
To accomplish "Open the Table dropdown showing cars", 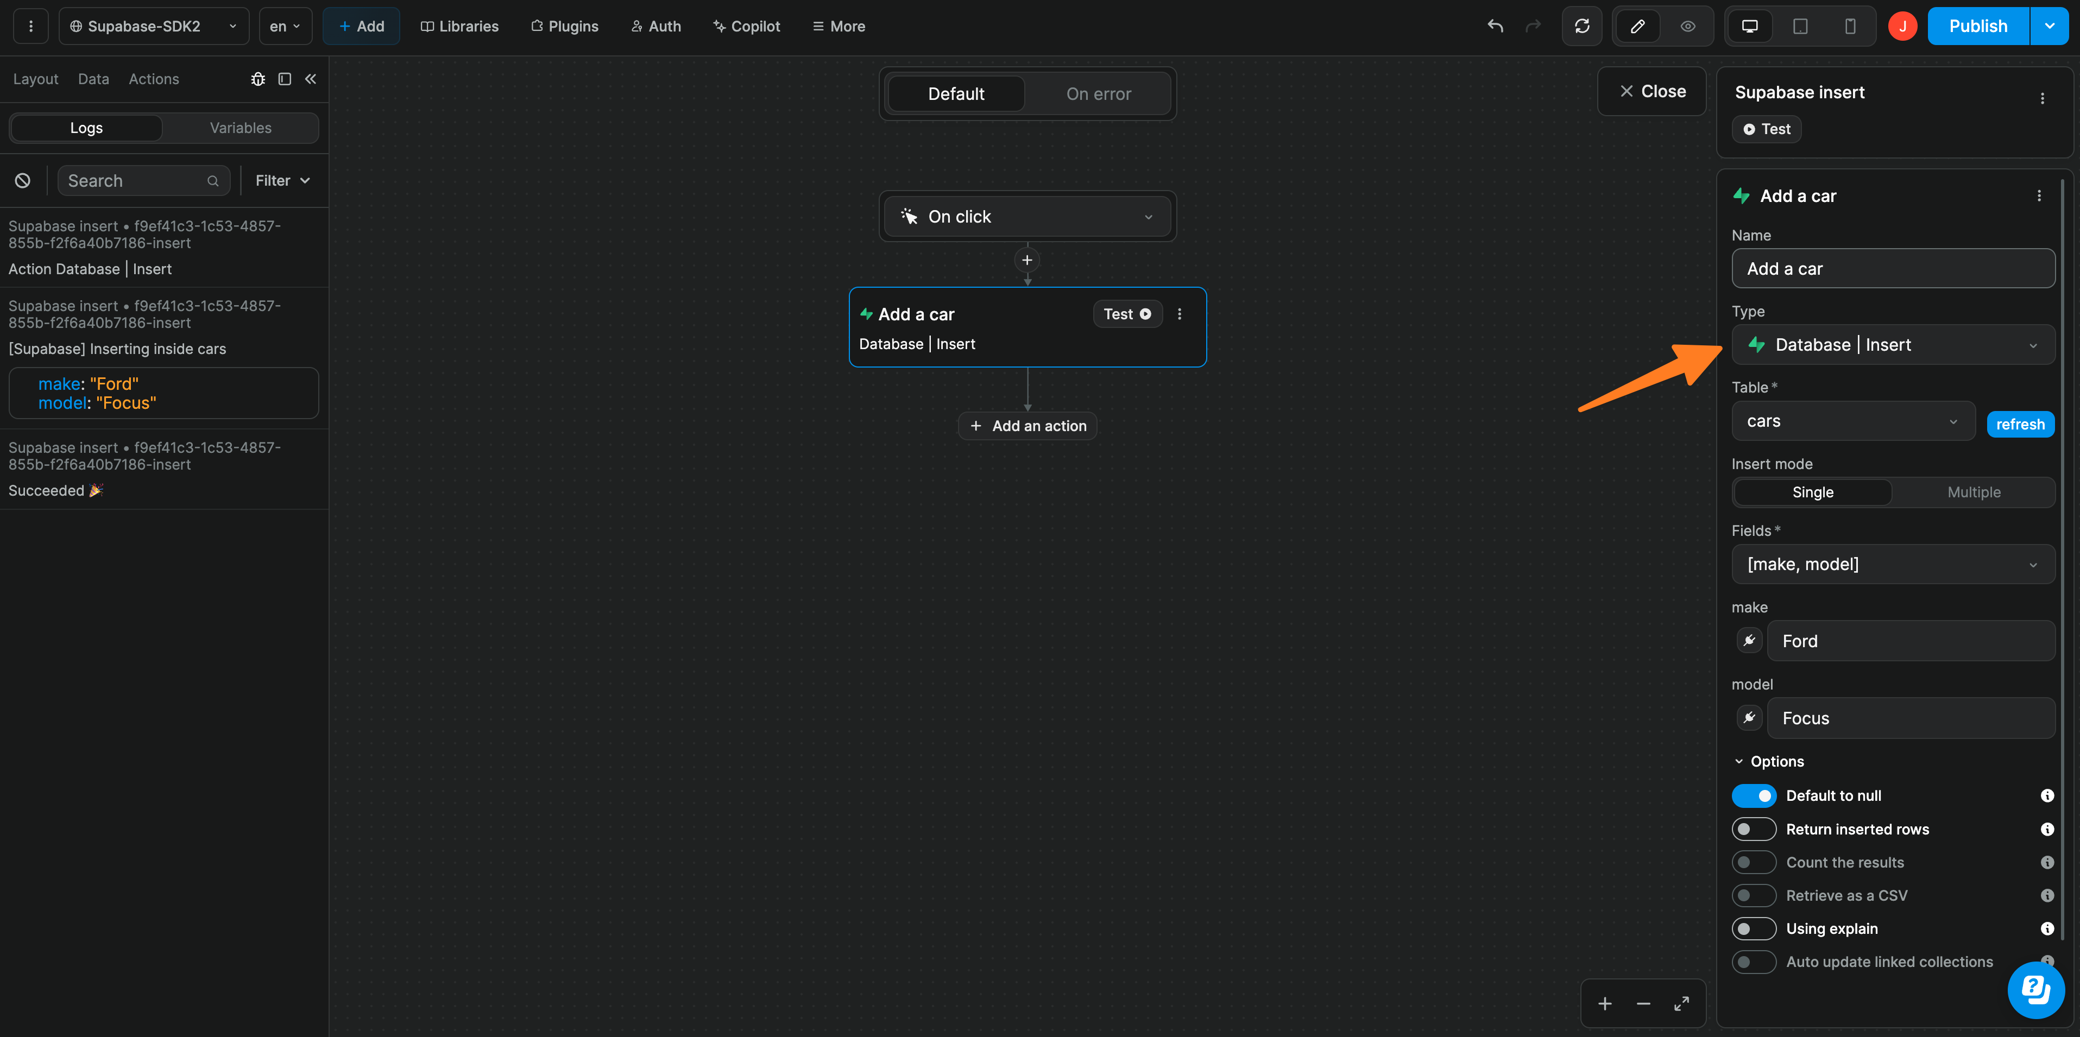I will click(1853, 420).
